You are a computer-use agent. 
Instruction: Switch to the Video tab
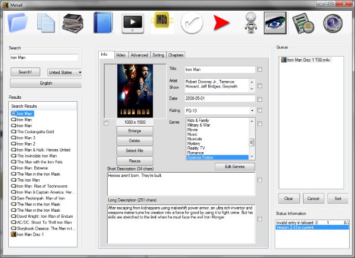coord(121,55)
